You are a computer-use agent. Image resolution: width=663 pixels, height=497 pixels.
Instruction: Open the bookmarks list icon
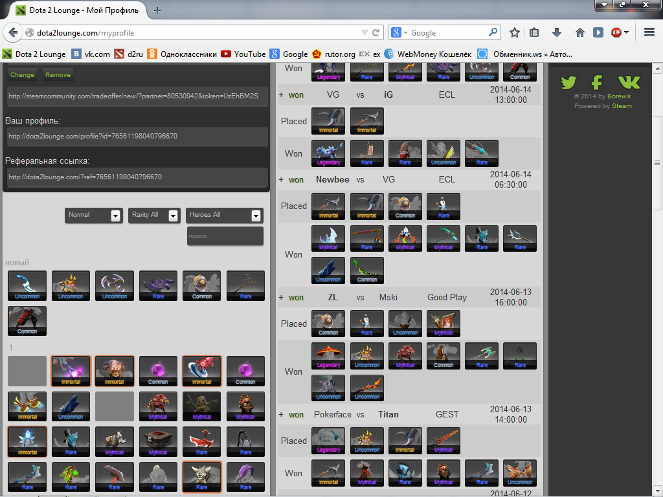(x=534, y=32)
